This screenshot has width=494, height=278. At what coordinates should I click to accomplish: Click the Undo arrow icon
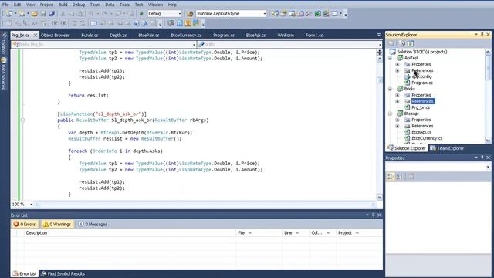coord(91,14)
